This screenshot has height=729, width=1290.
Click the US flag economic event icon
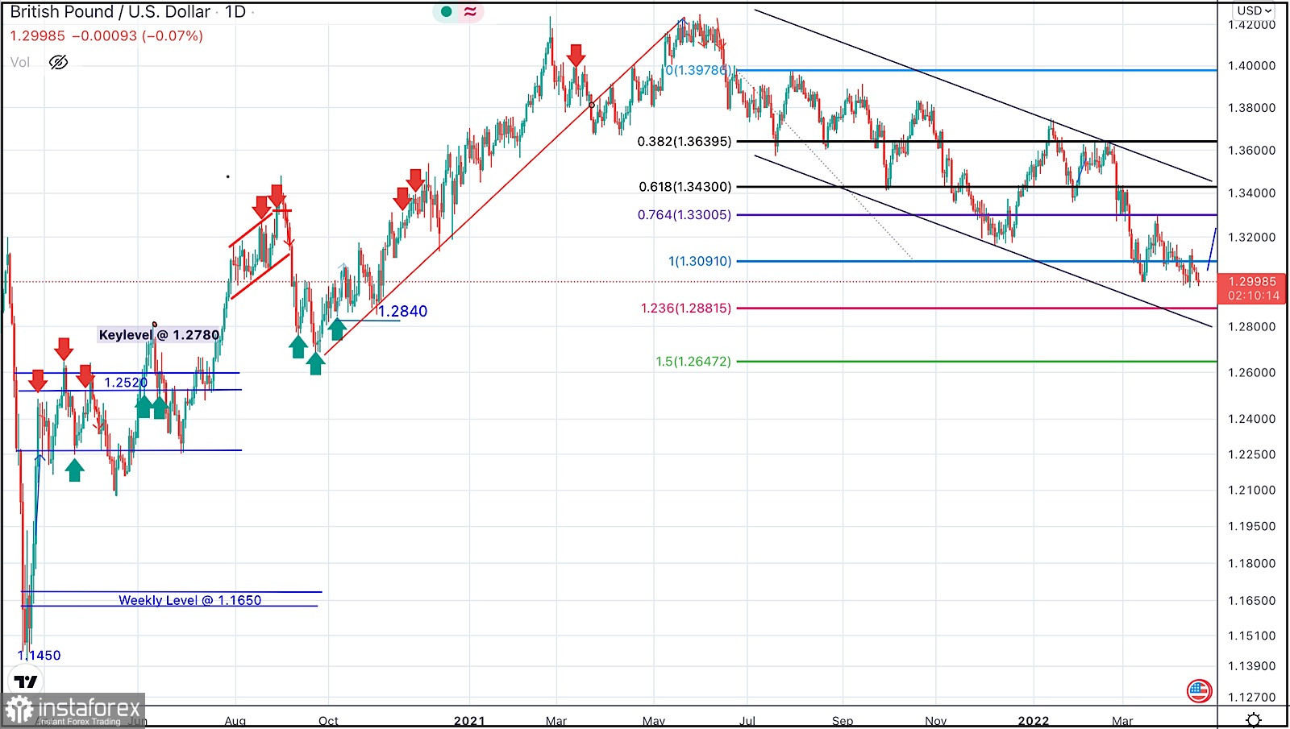[1199, 690]
